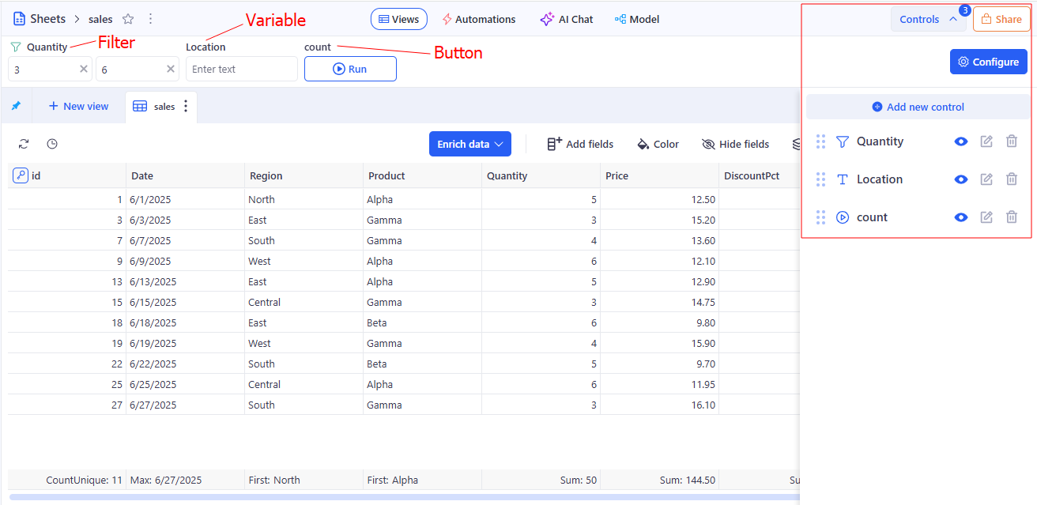Click the refresh data icon
The height and width of the screenshot is (505, 1037).
[24, 144]
